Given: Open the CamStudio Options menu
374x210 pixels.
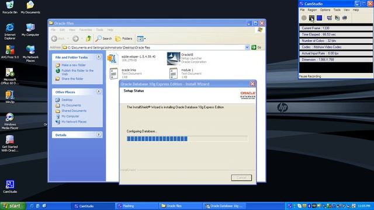Looking at the screenshot, I should tap(325, 10).
